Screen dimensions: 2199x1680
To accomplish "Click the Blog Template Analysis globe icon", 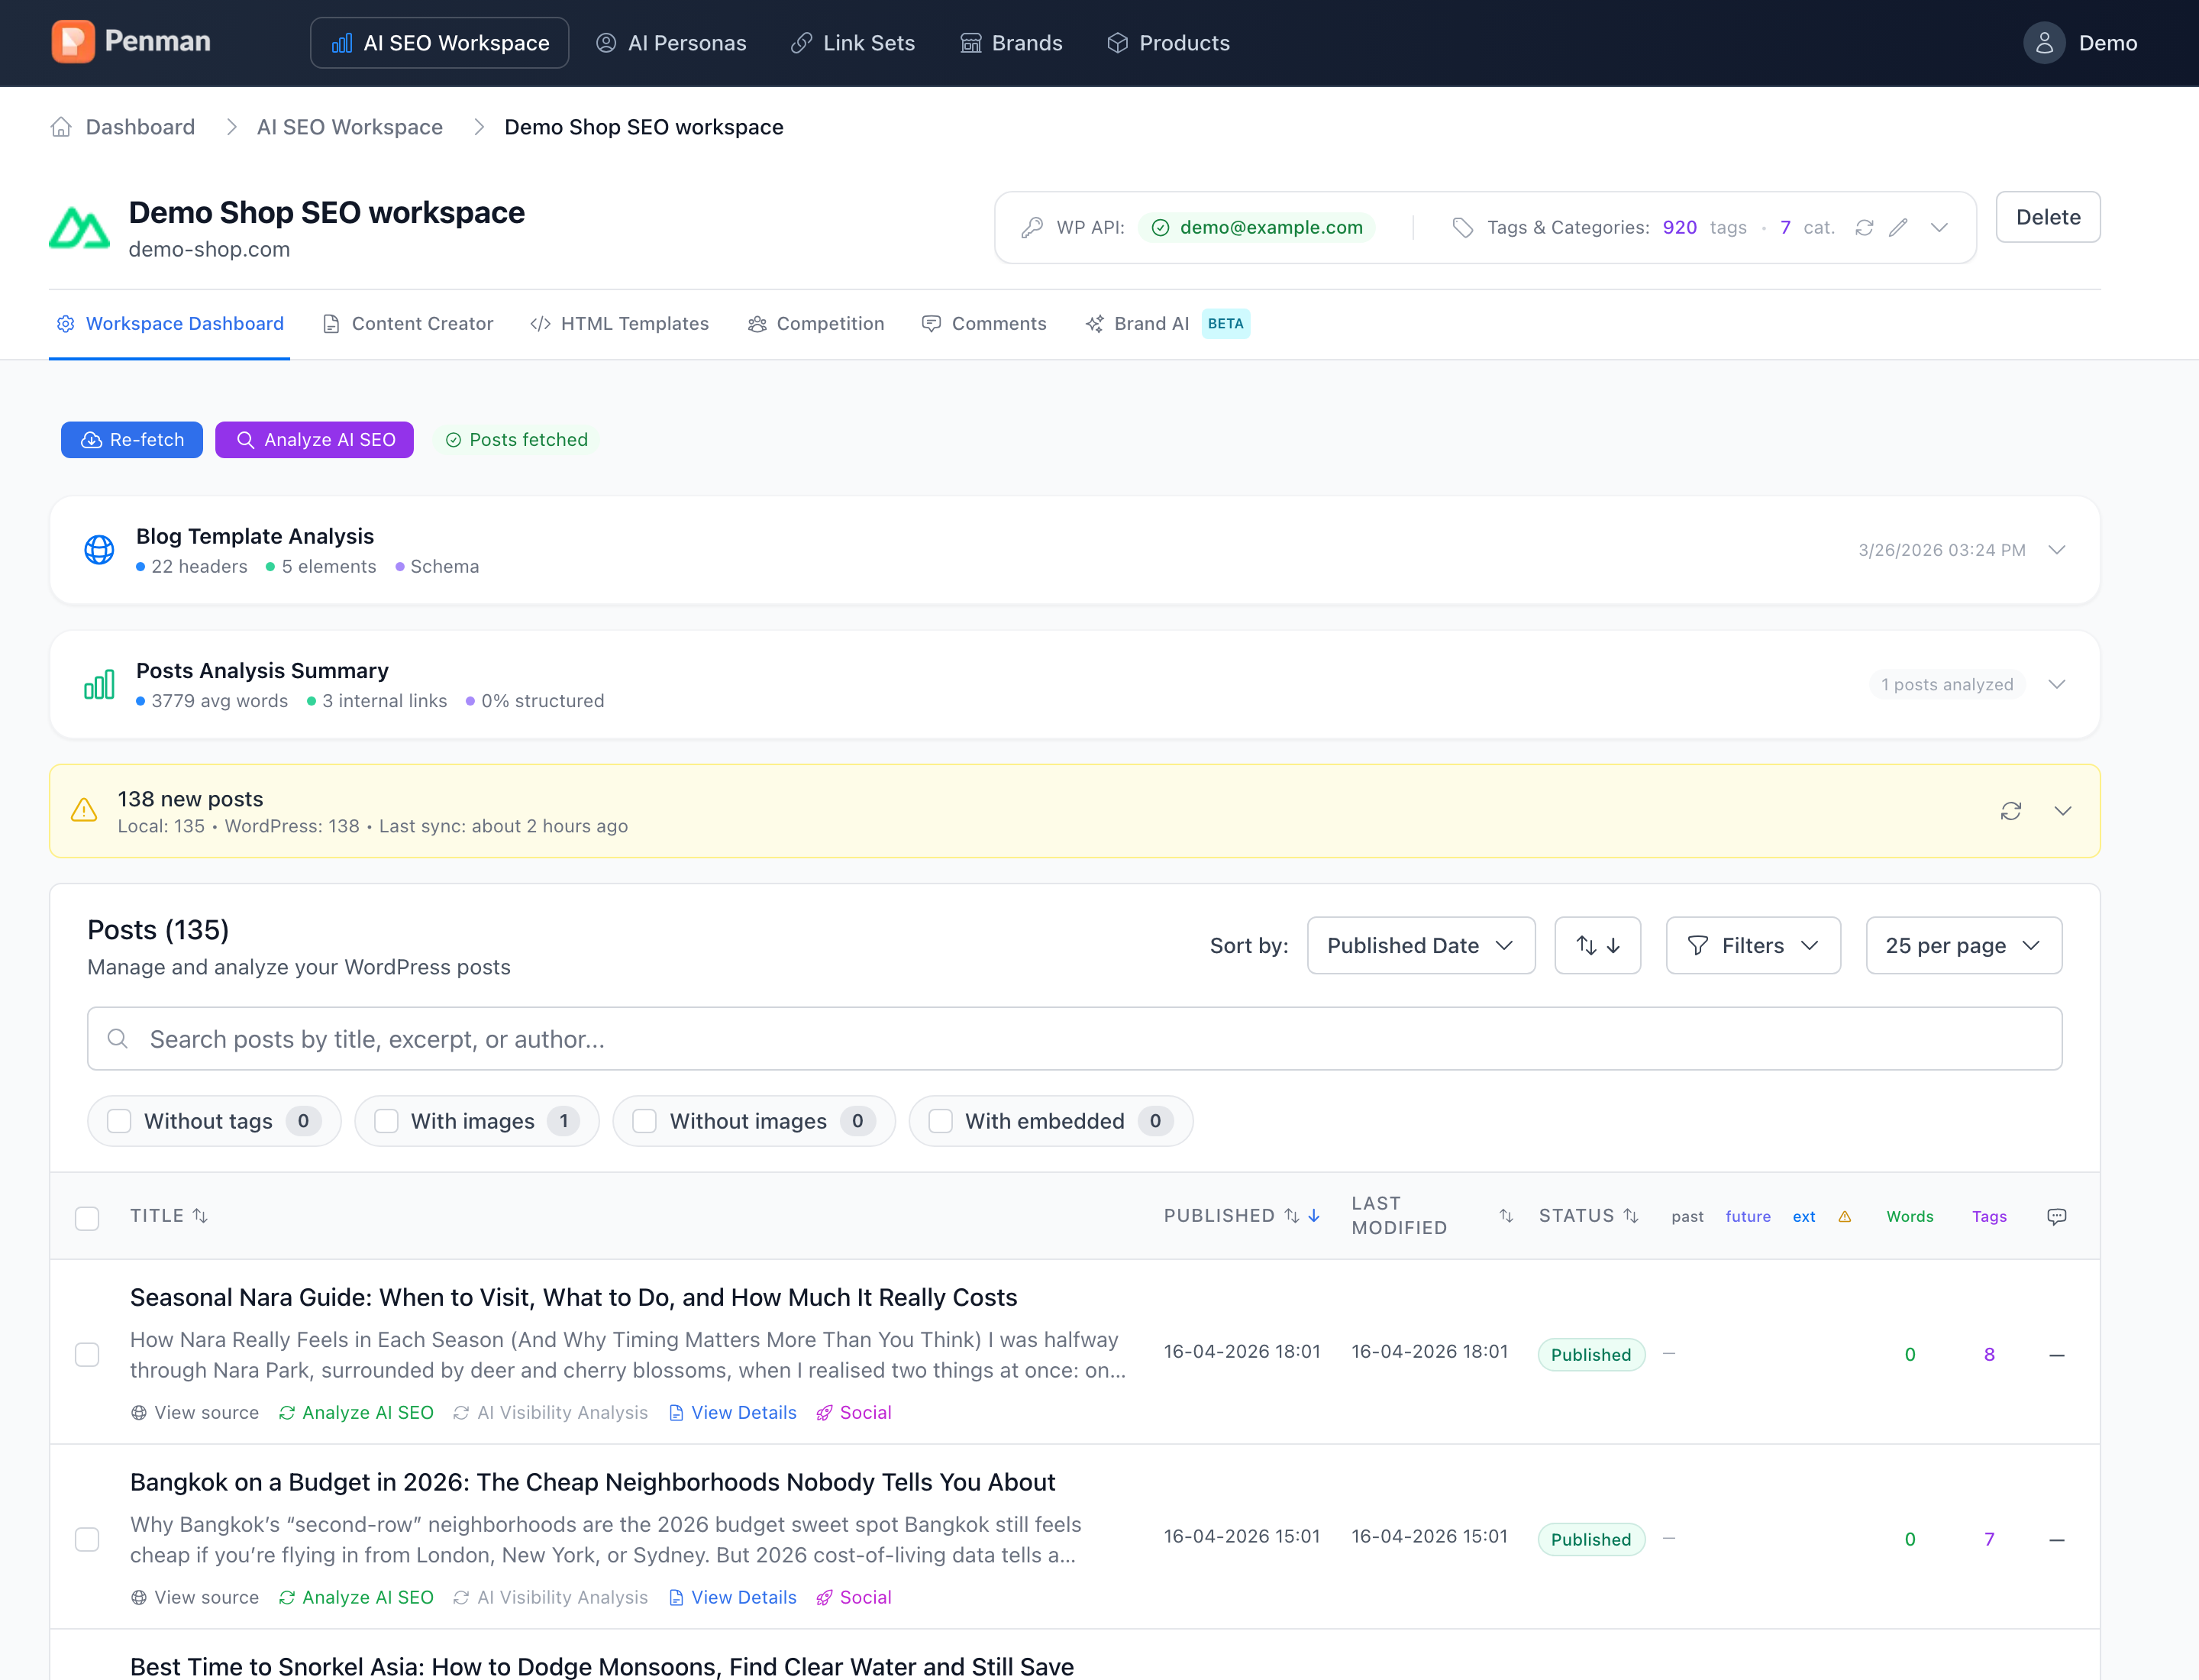I will click(99, 550).
